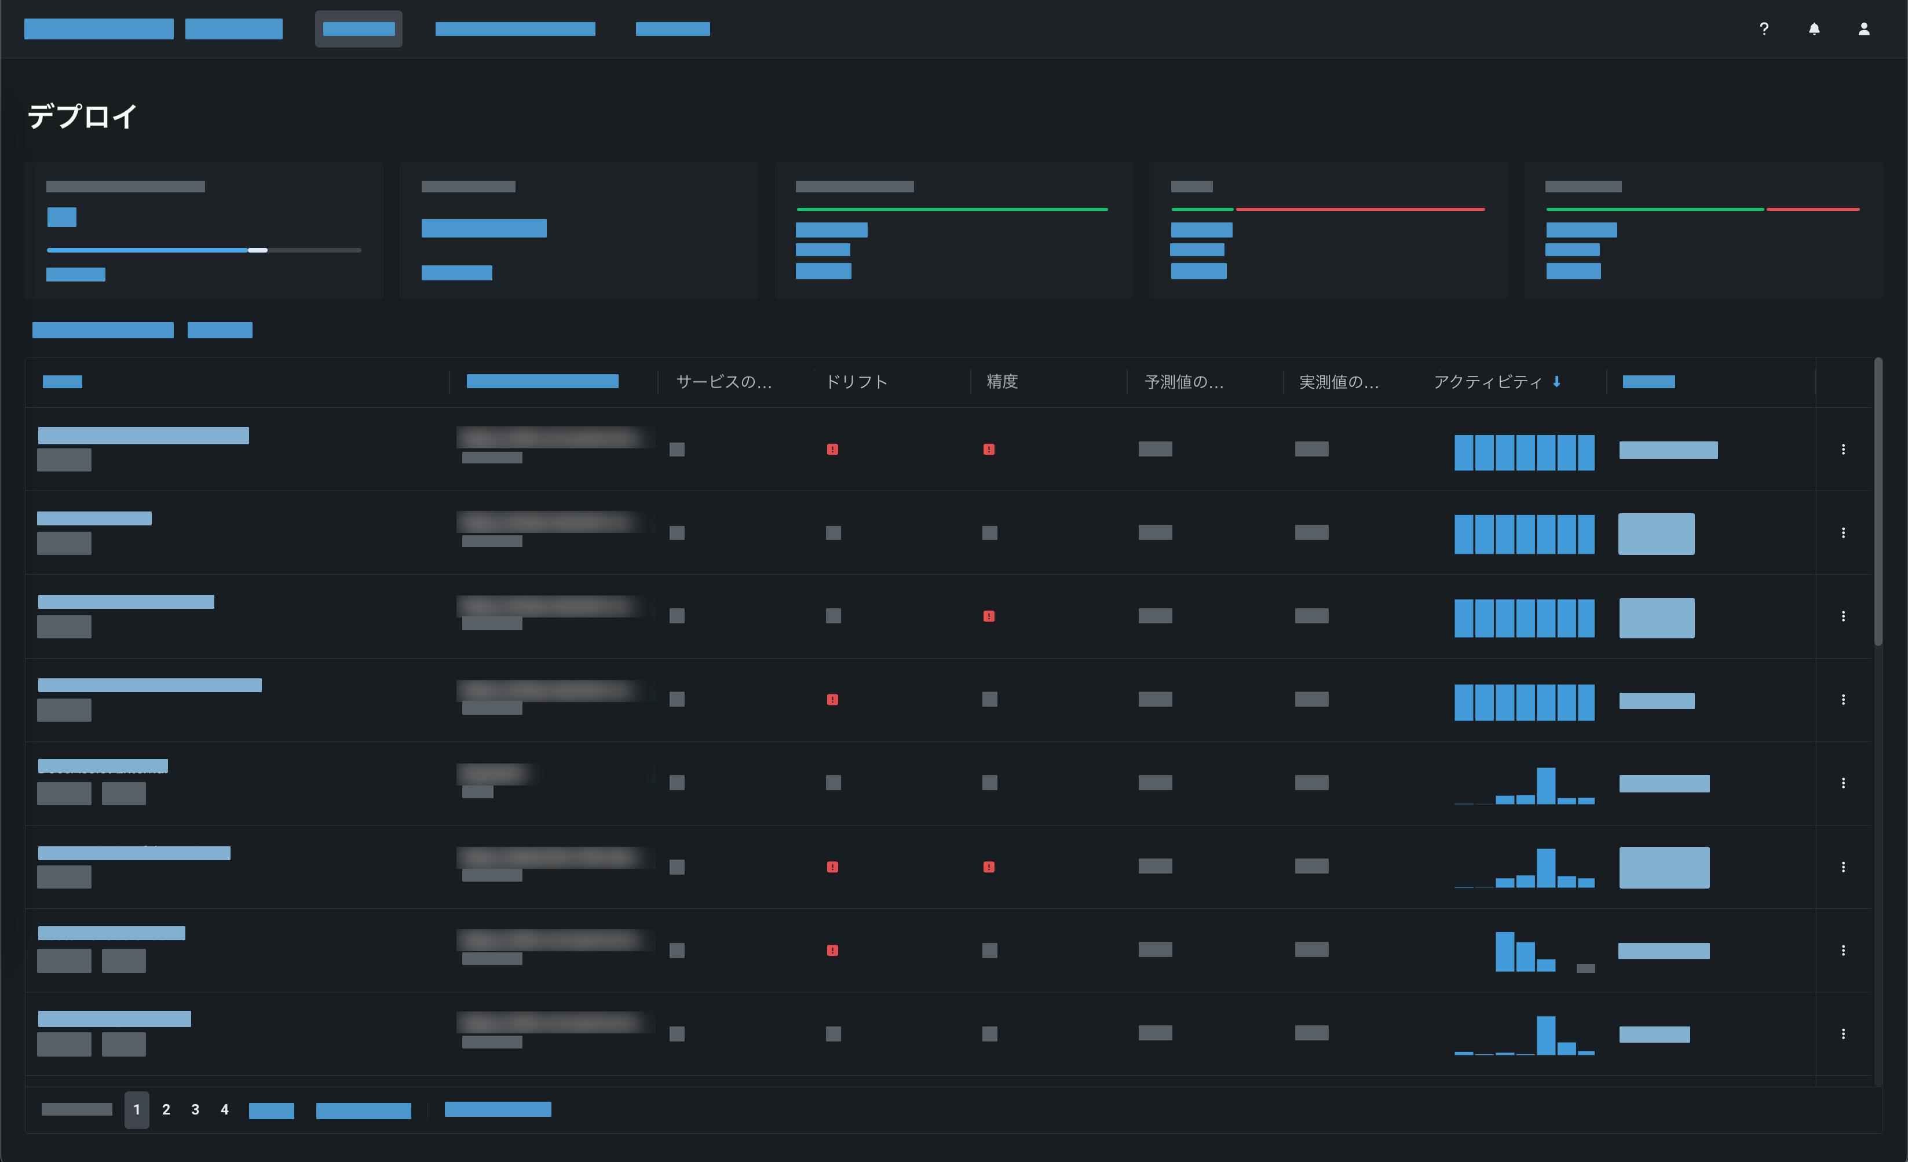1908x1162 pixels.
Task: Go to page 2 of deployments
Action: click(x=166, y=1109)
